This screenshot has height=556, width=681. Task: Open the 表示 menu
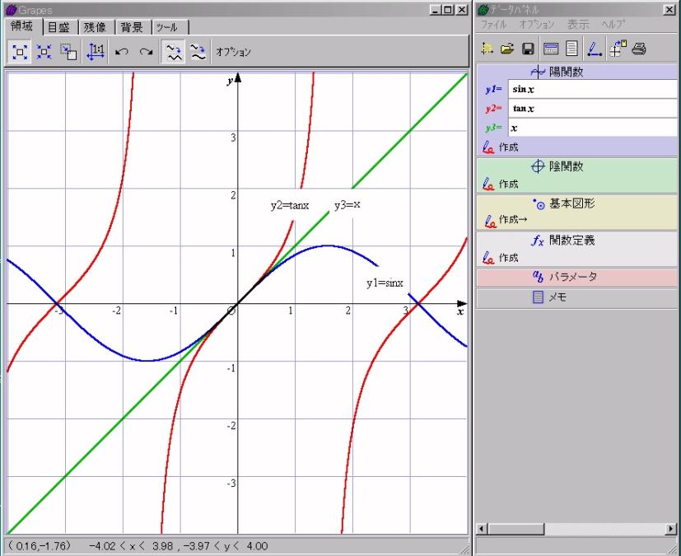click(x=578, y=25)
